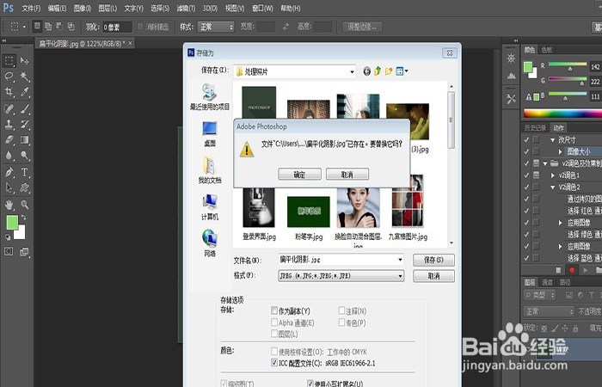Screen dimensions: 602x387
Task: Switch to the 历史记录 tab
Action: pos(535,128)
